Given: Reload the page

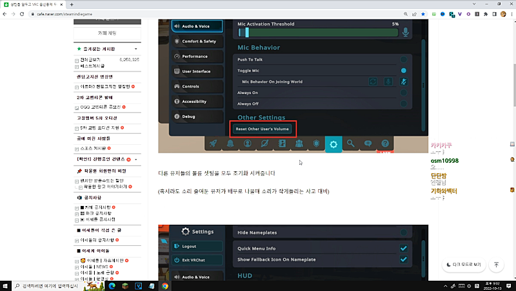Looking at the screenshot, I should (x=22, y=14).
